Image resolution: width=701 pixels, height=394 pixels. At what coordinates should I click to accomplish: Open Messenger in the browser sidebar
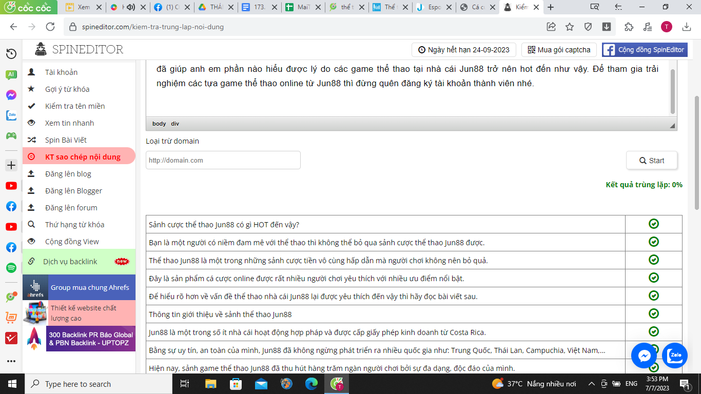click(11, 95)
